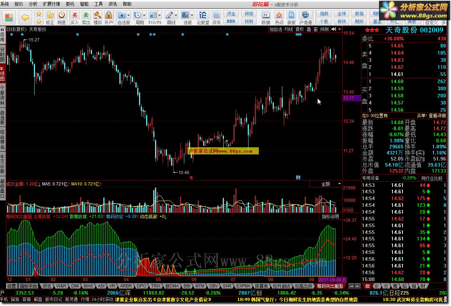
Task: Open the F10/F9 info icon
Action: click(x=153, y=15)
